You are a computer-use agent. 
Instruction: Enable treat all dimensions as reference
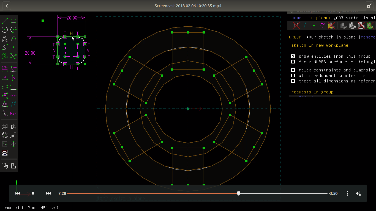click(293, 81)
